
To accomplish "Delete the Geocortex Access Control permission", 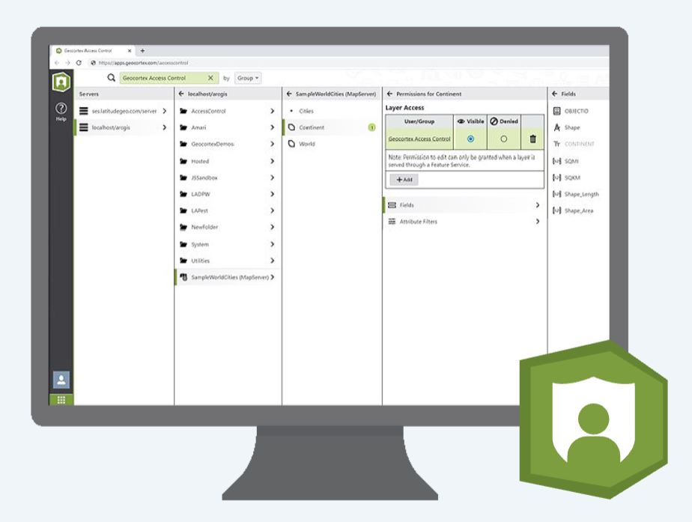I will pos(532,139).
